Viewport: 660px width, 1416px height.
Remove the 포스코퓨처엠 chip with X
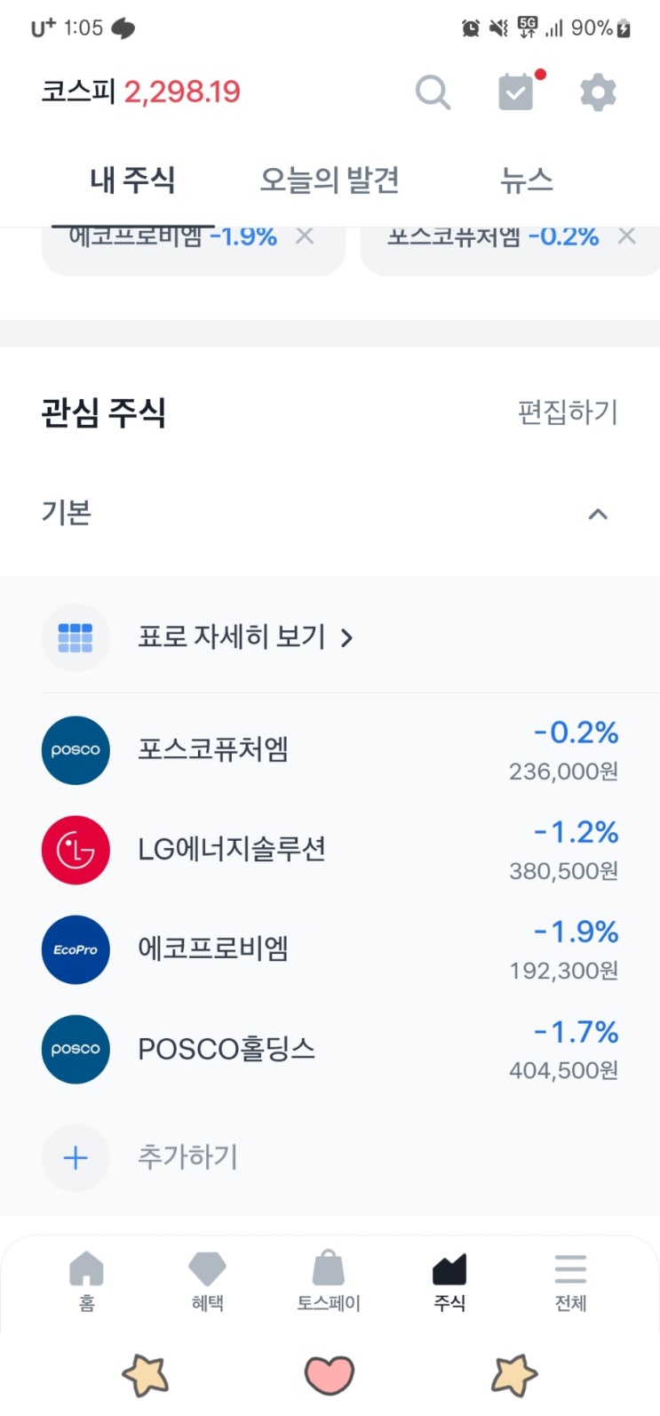[626, 236]
